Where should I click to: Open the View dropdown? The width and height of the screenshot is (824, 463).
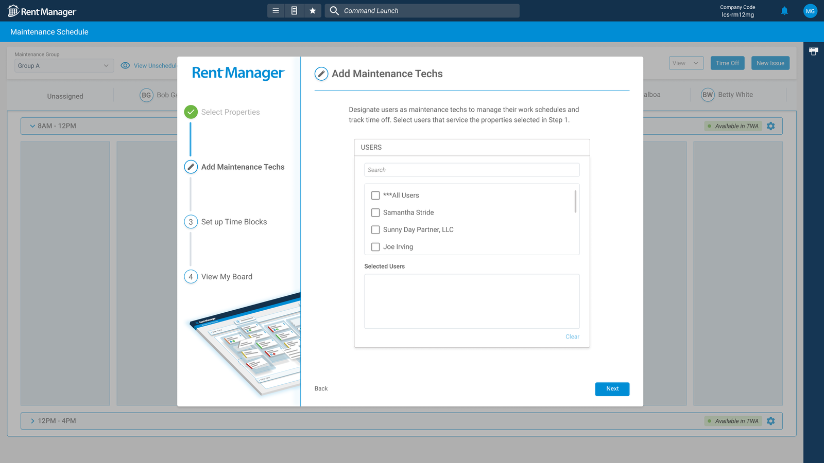click(686, 63)
